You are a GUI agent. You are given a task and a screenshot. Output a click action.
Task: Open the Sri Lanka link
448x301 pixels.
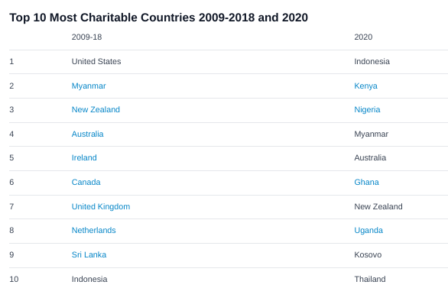tap(89, 254)
